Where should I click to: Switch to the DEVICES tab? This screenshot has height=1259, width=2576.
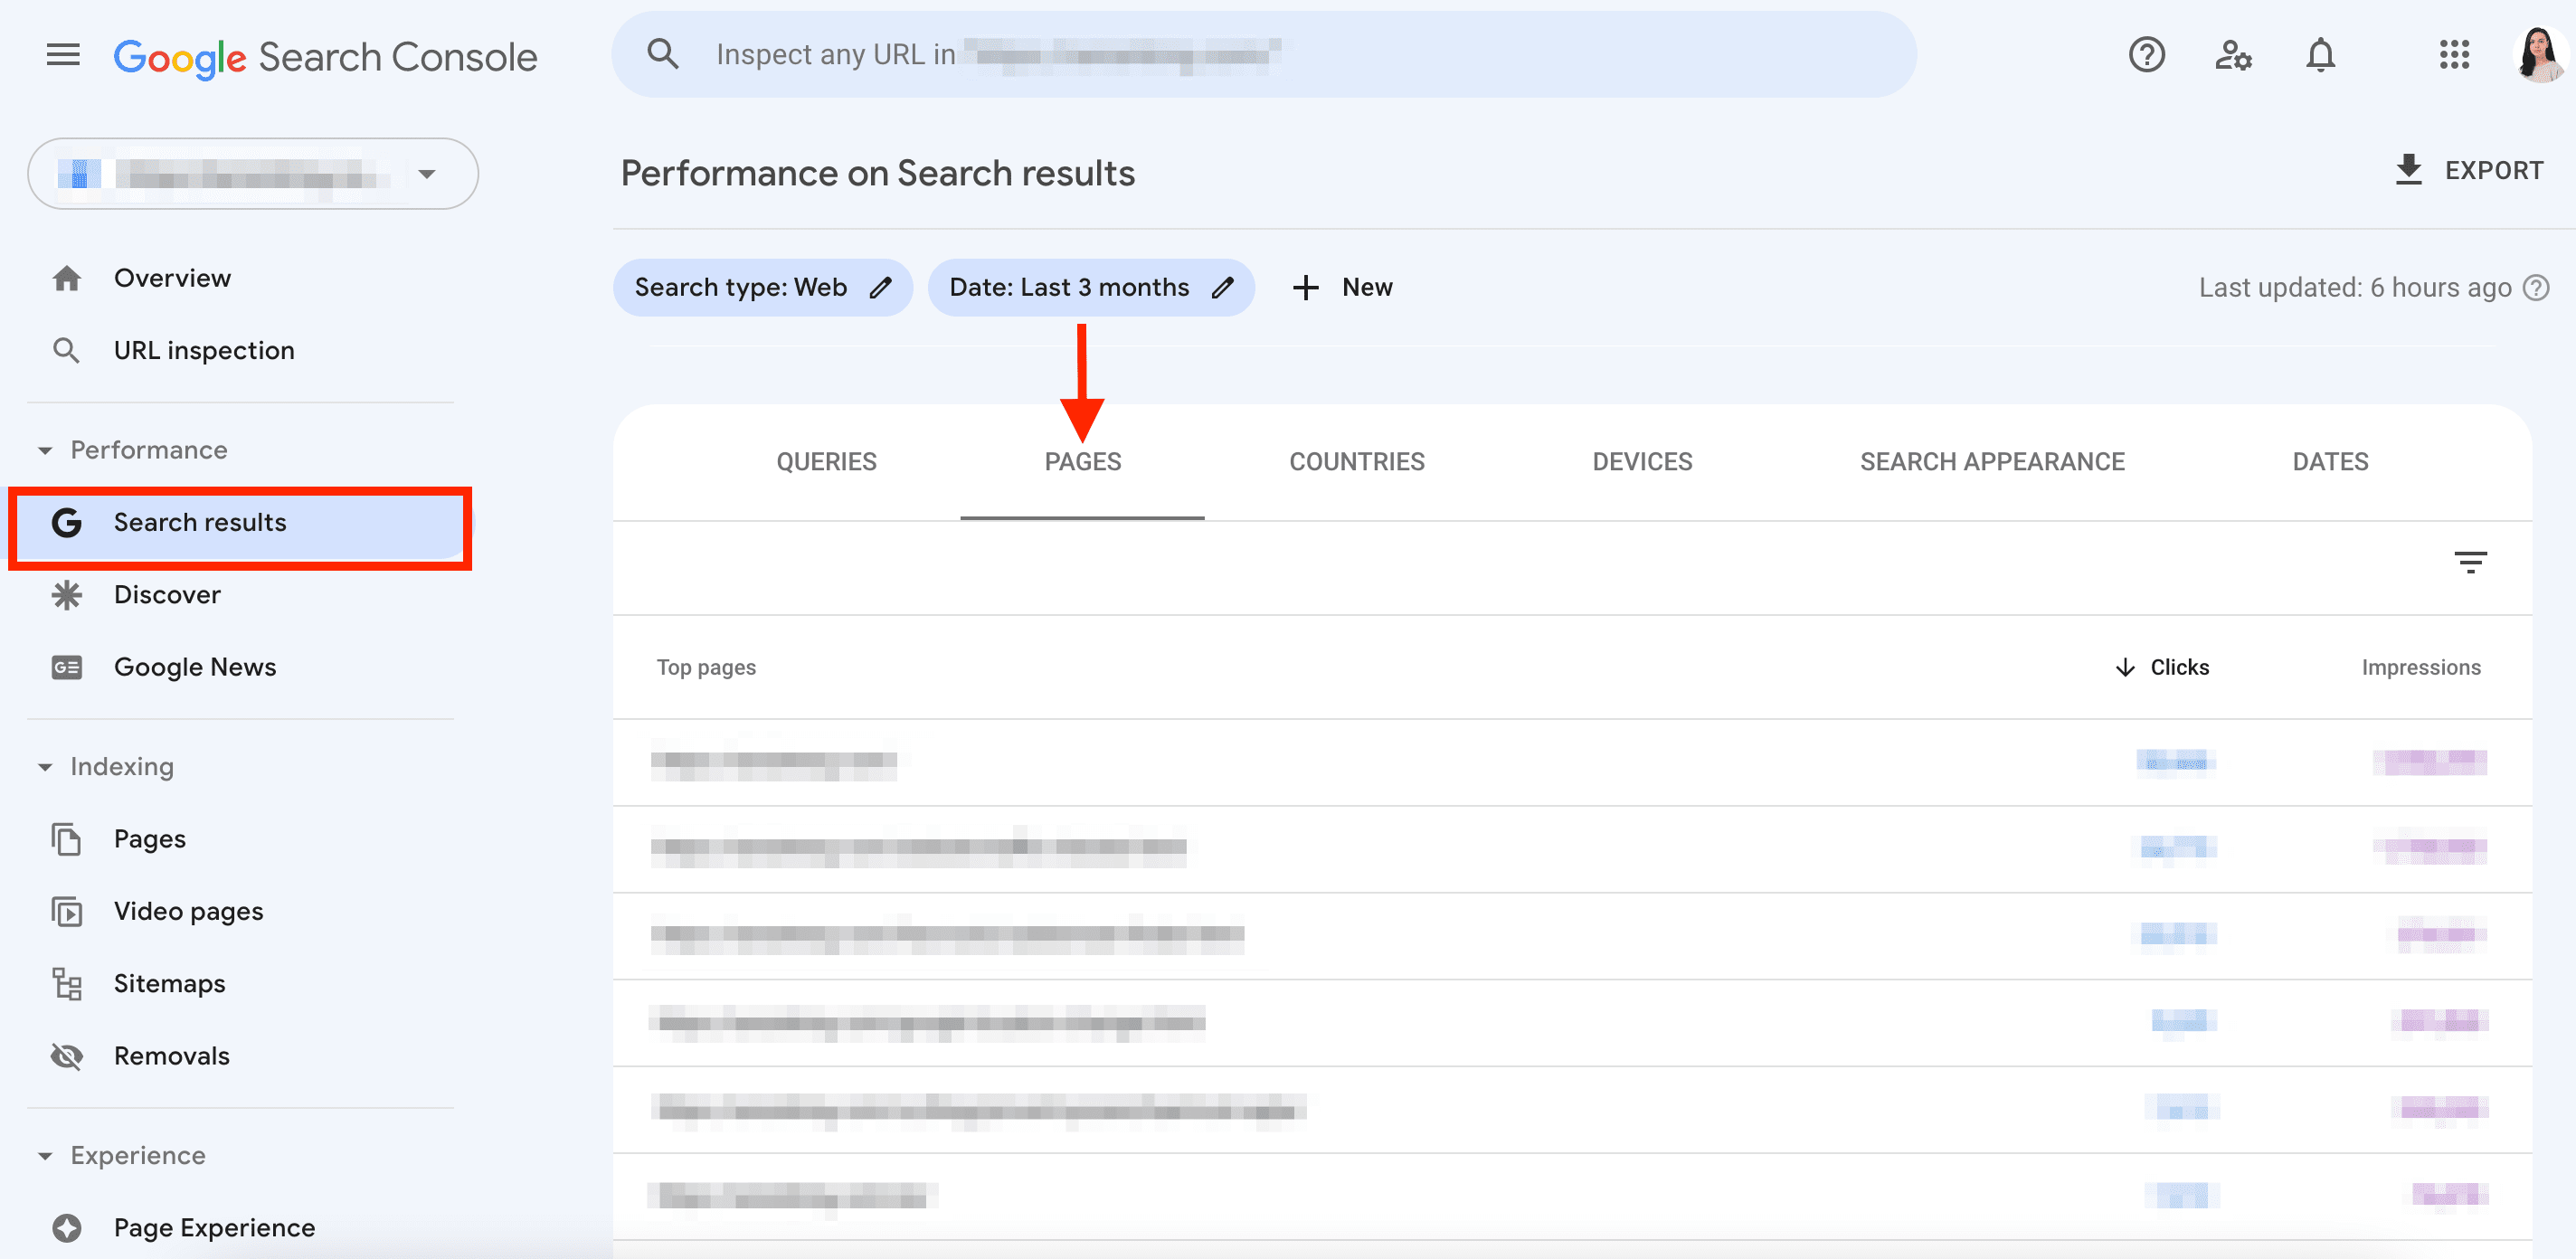tap(1641, 461)
